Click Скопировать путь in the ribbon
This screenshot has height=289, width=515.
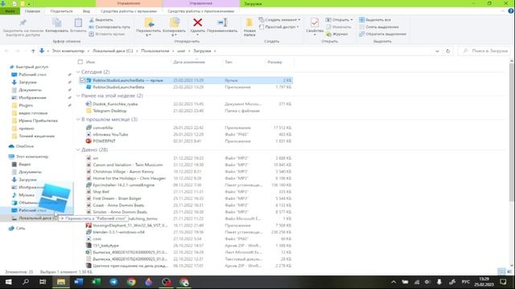(109, 26)
